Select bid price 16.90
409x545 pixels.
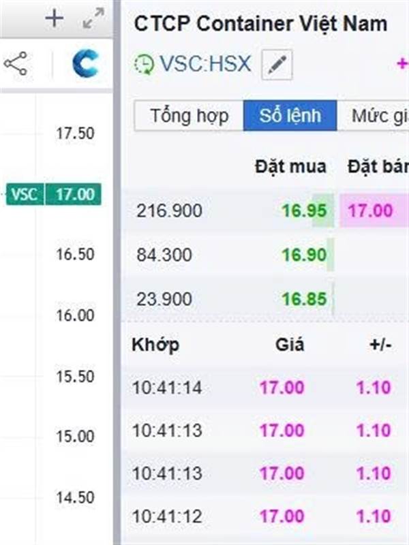pos(304,255)
